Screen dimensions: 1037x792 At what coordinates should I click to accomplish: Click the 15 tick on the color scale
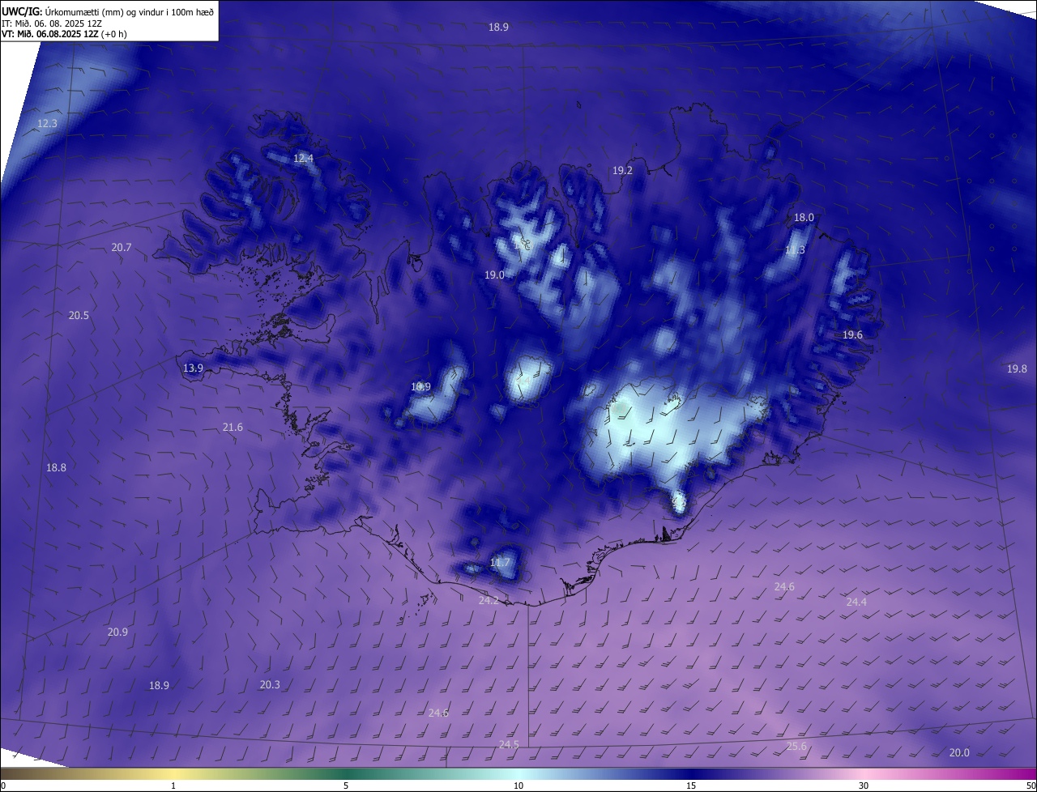pyautogui.click(x=691, y=786)
